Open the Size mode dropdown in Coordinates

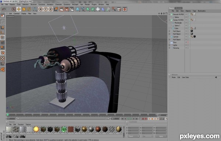[147, 136]
